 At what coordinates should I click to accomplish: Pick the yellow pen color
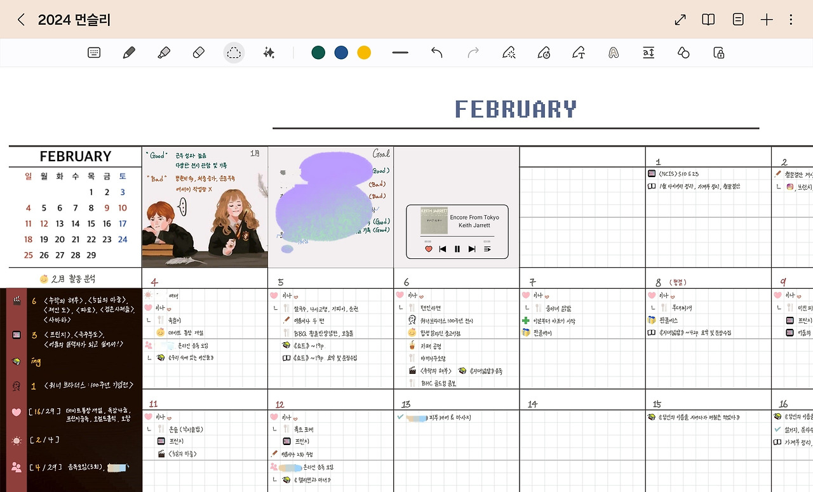(x=364, y=53)
